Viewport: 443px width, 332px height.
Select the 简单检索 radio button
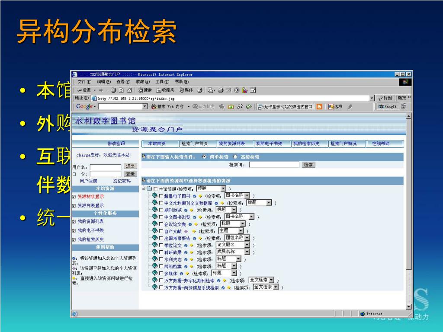[x=204, y=156]
